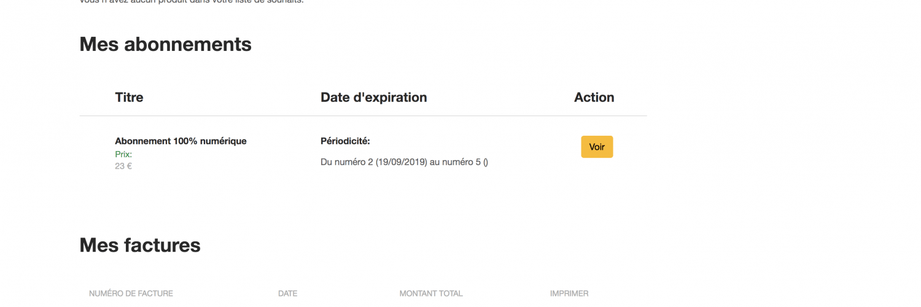Open the Abonnement 100% numérique title
The height and width of the screenshot is (307, 921).
181,141
